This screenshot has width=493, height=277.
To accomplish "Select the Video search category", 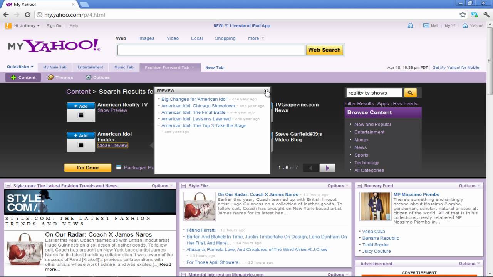I will [173, 38].
